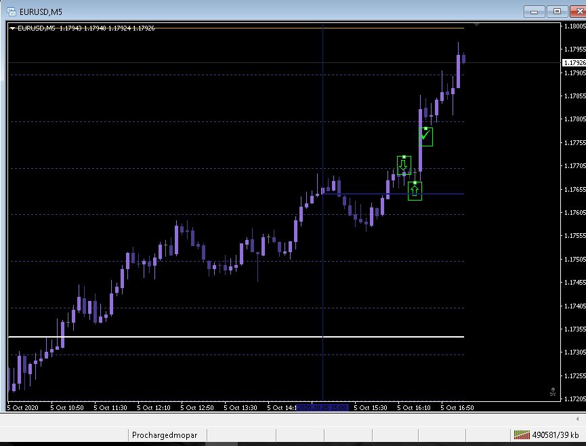Click the 5 Oct 2020 date axis label
586x446 pixels.
[x=23, y=407]
